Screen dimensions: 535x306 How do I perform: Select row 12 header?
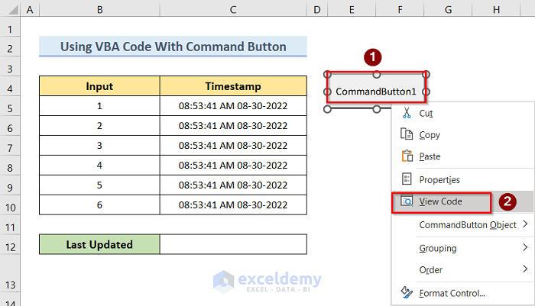(x=10, y=244)
